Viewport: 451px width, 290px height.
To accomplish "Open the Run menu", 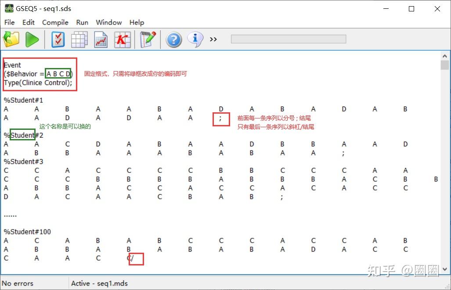I will pos(82,22).
